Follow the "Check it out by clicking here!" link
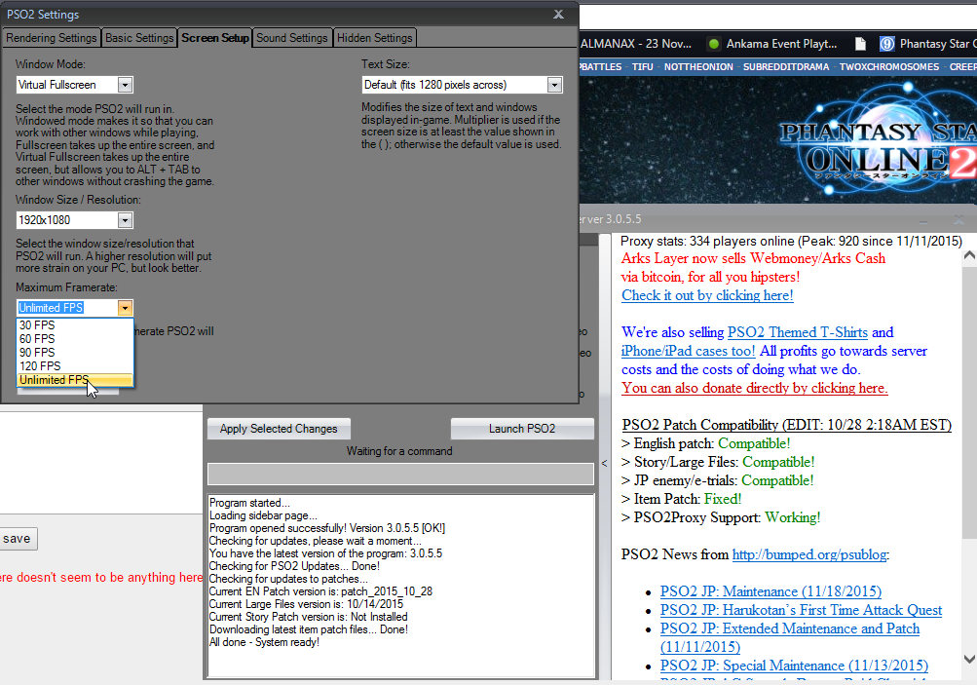This screenshot has height=685, width=977. click(x=706, y=294)
